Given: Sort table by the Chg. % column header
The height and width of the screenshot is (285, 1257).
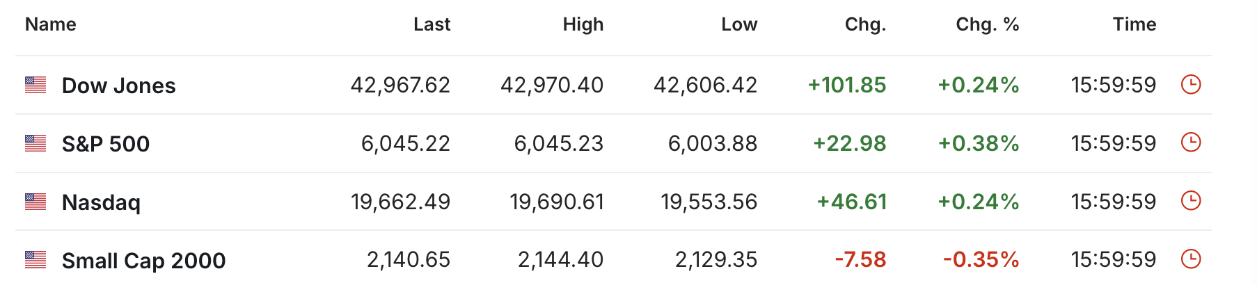Looking at the screenshot, I should pos(988,24).
